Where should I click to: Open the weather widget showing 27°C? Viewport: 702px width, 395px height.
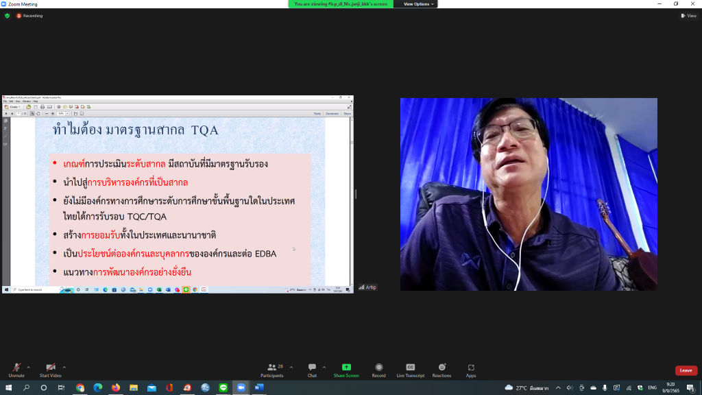526,388
